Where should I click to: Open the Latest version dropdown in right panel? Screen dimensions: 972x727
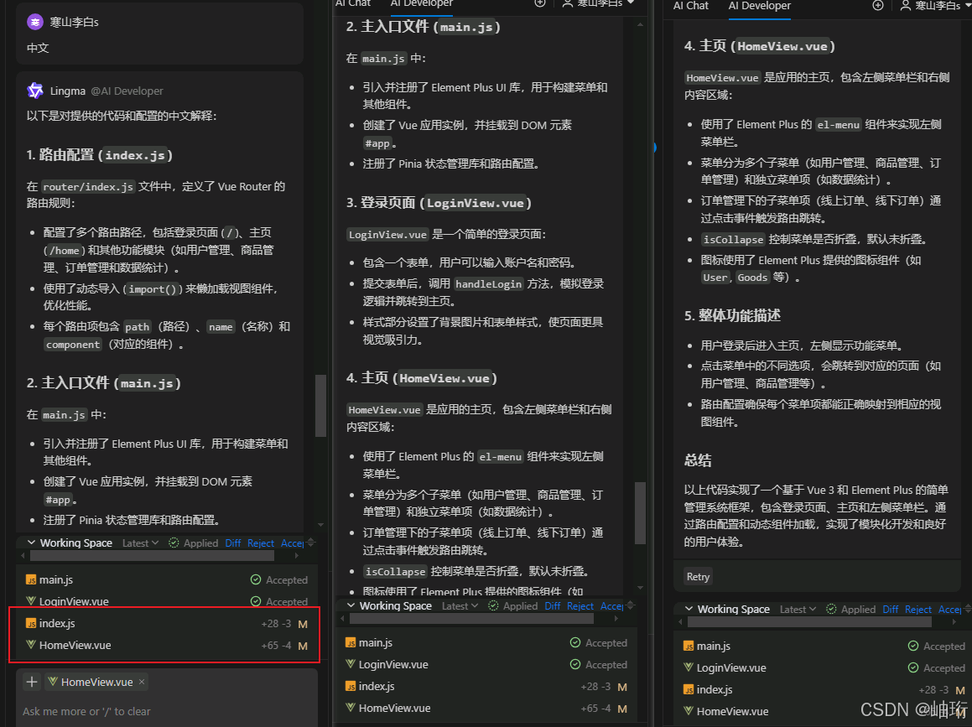point(798,610)
